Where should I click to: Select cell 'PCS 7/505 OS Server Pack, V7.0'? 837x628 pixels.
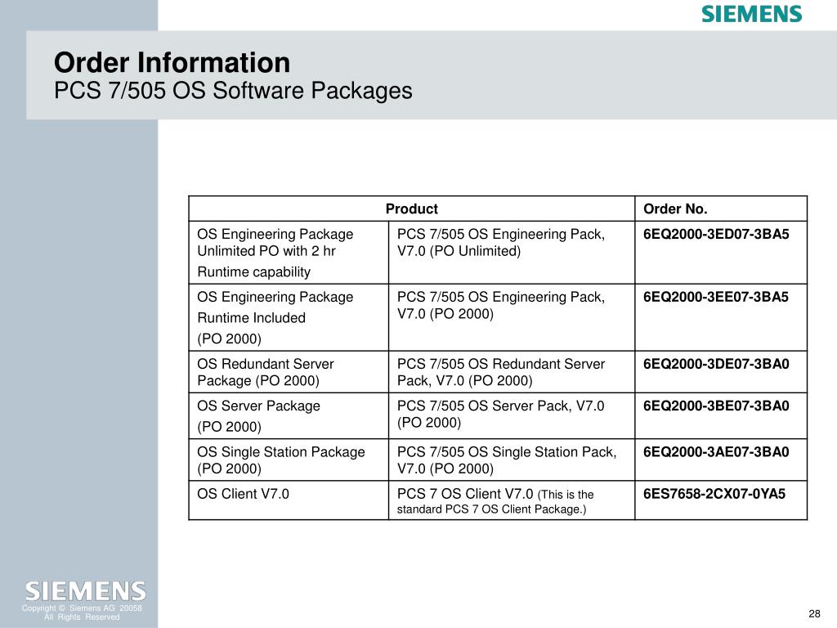pyautogui.click(x=512, y=416)
